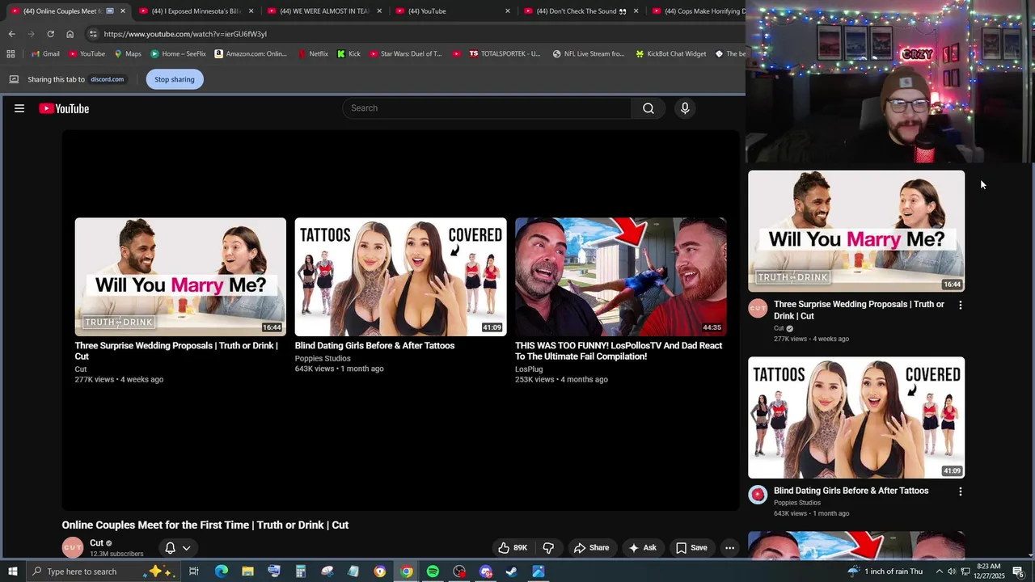This screenshot has height=582, width=1035.
Task: Open options menu for Three Surprise Wedding Proposals
Action: click(960, 306)
